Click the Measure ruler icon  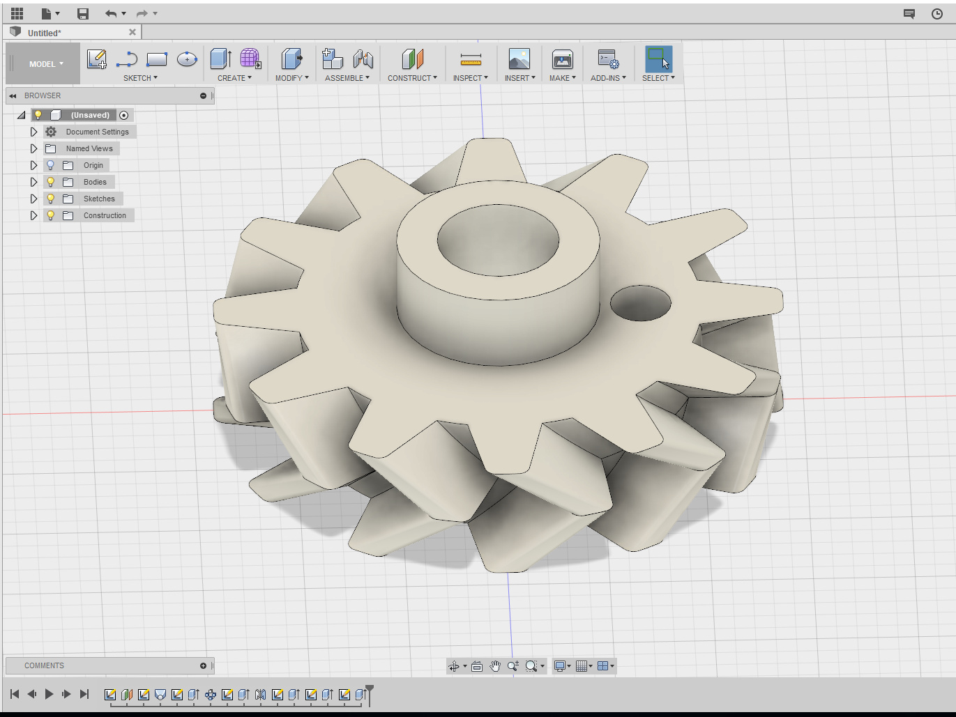pyautogui.click(x=471, y=59)
